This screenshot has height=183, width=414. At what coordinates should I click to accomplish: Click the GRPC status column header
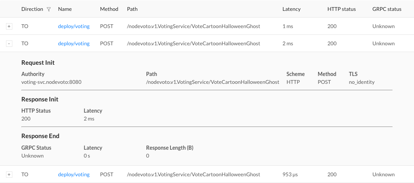coord(387,9)
